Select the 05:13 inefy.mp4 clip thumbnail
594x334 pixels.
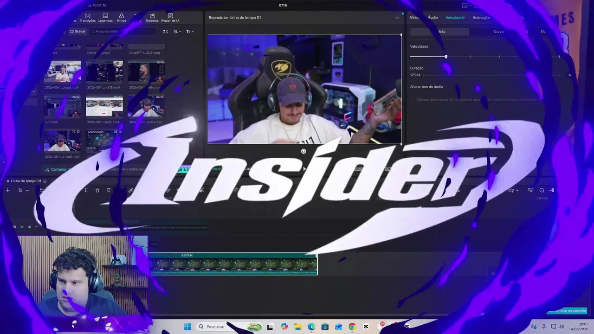click(x=104, y=107)
